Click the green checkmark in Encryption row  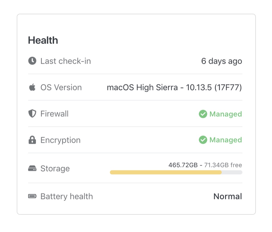[203, 140]
